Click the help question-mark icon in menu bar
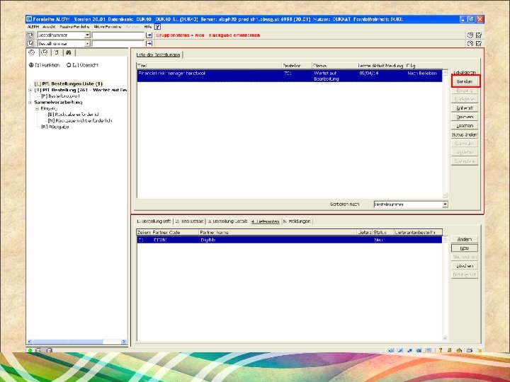Image resolution: width=510 pixels, height=382 pixels. [x=157, y=27]
